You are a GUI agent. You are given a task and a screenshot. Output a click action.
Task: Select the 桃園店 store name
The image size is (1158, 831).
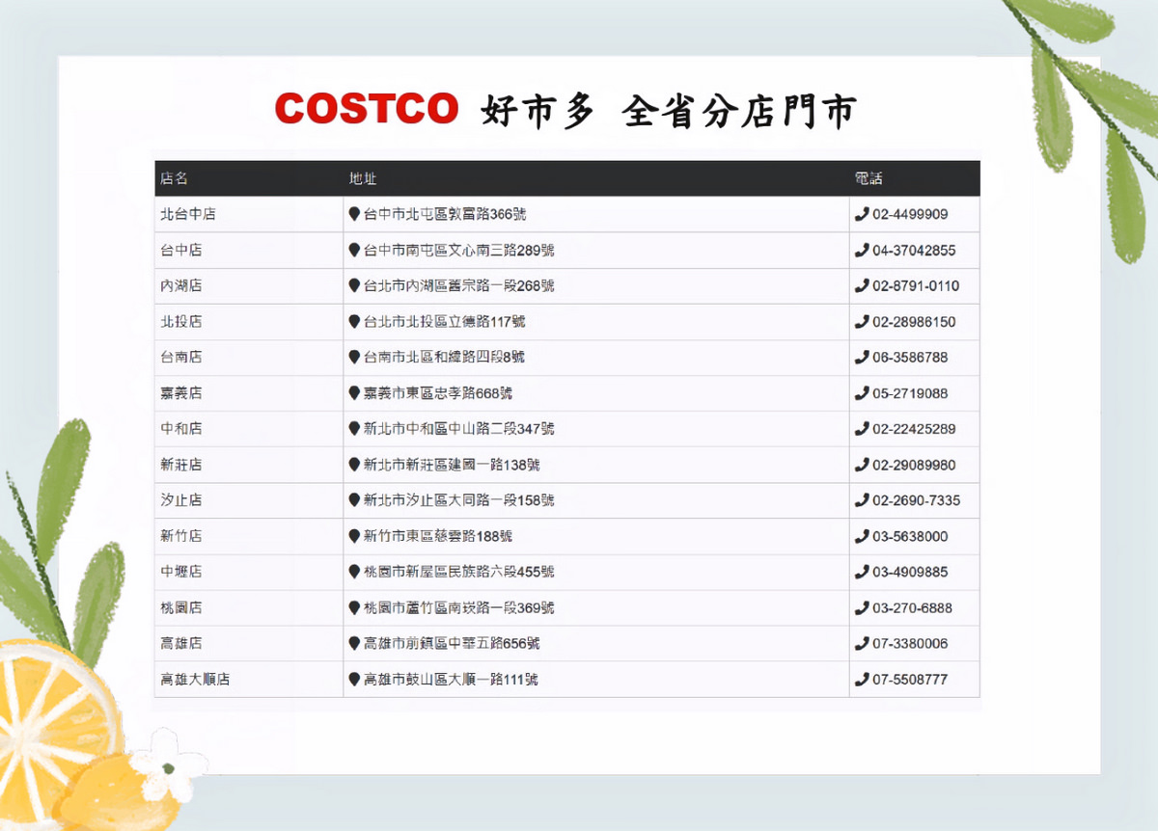pos(181,608)
